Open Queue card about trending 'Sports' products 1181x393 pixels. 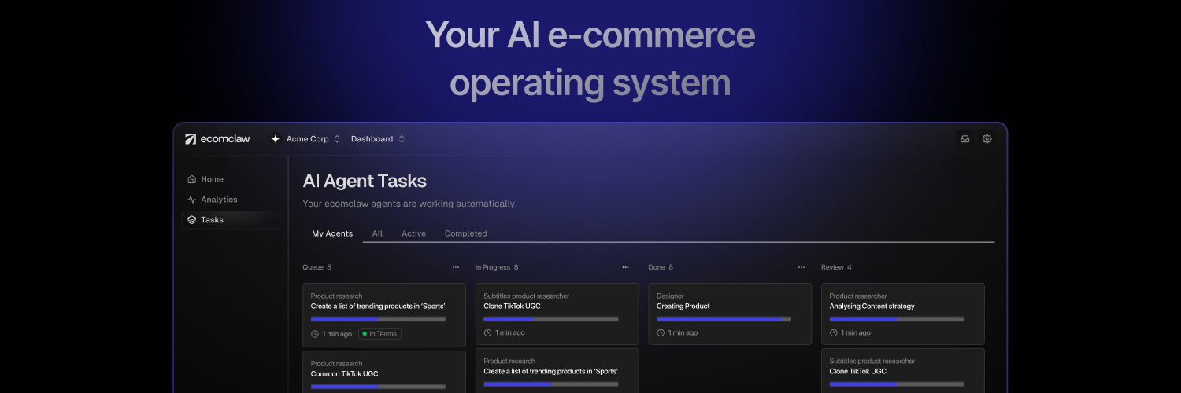384,315
